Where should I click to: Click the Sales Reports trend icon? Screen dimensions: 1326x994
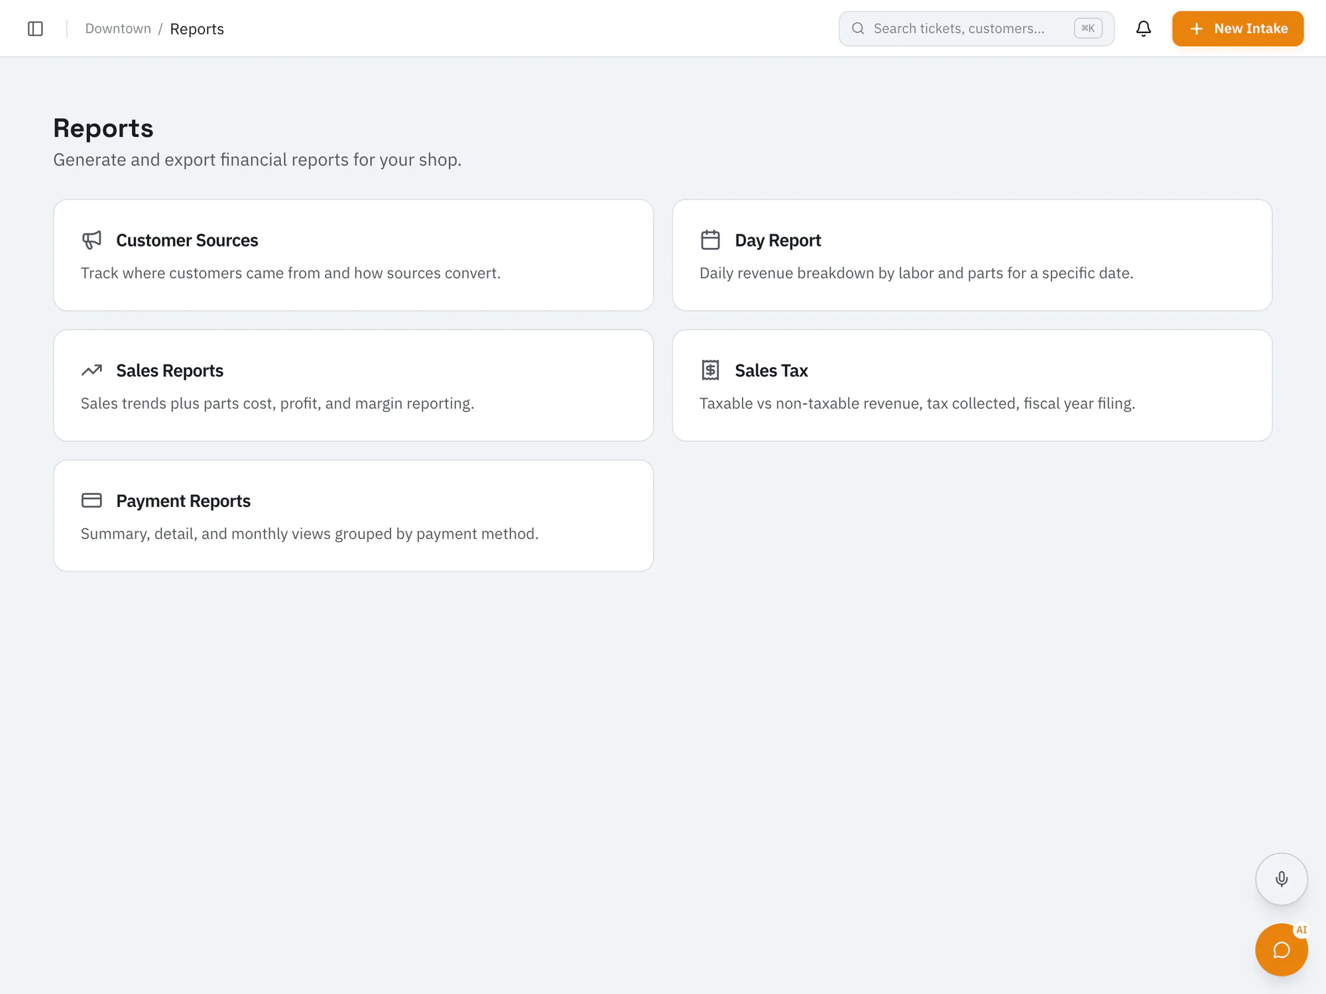pyautogui.click(x=91, y=370)
